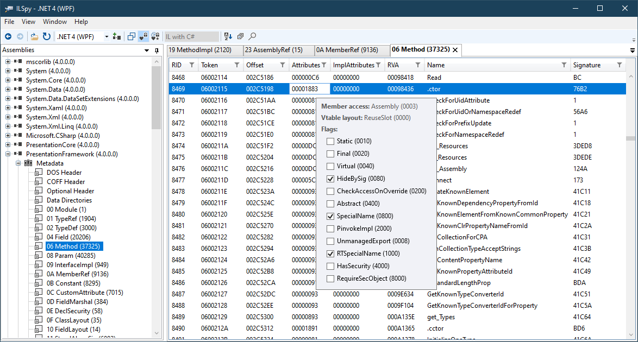Image resolution: width=638 pixels, height=342 pixels.
Task: Open an assembly file with the folder icon
Action: tap(35, 36)
